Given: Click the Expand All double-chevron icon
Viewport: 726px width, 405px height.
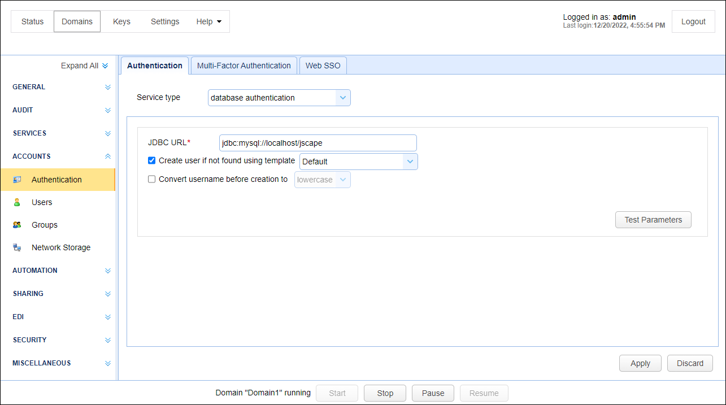Looking at the screenshot, I should 105,66.
